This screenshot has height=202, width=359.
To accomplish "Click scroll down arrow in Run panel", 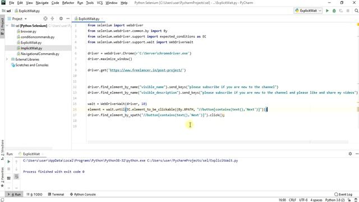I will (x=16, y=169).
